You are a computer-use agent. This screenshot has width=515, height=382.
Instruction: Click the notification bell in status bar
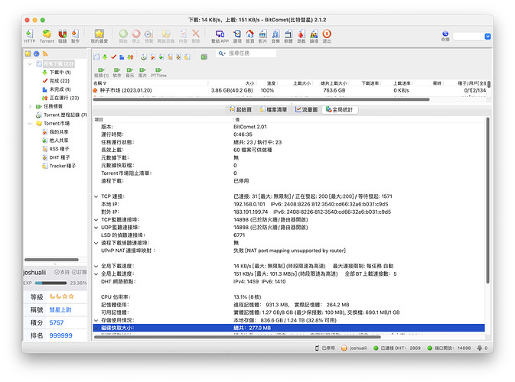[480, 348]
